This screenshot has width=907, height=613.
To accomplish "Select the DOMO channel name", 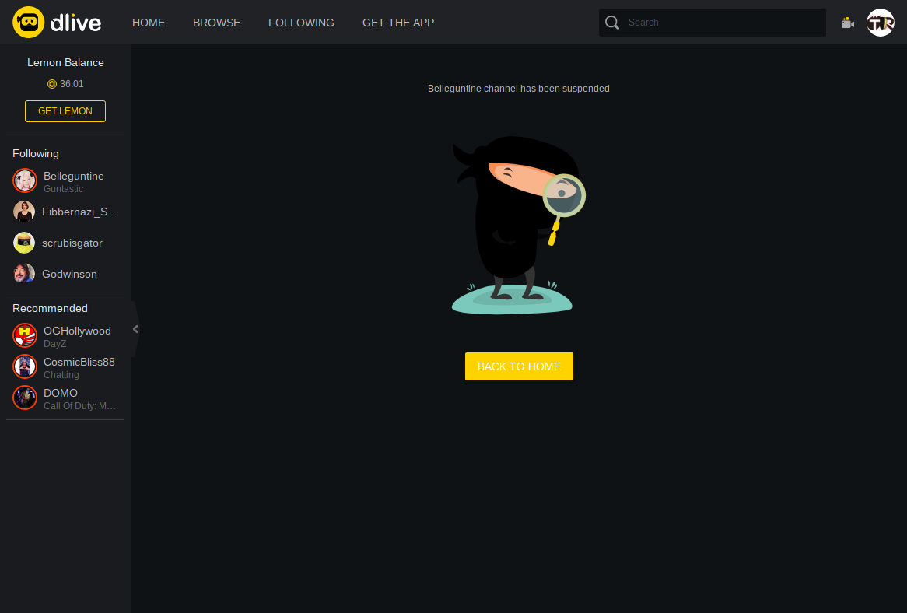I will click(x=61, y=394).
